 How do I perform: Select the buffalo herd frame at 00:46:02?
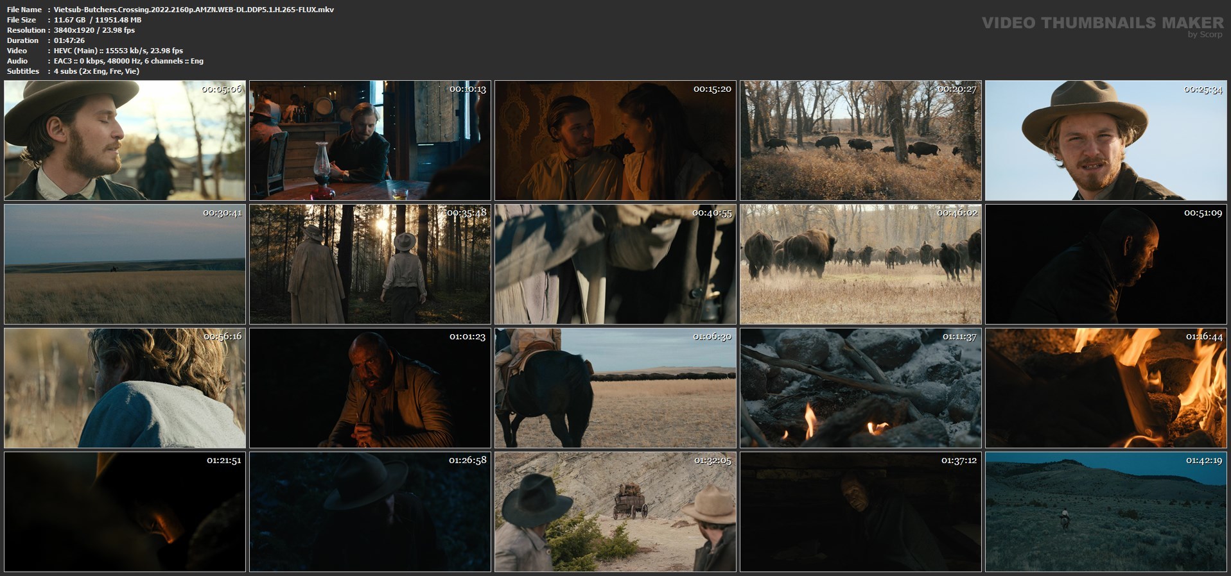(860, 264)
